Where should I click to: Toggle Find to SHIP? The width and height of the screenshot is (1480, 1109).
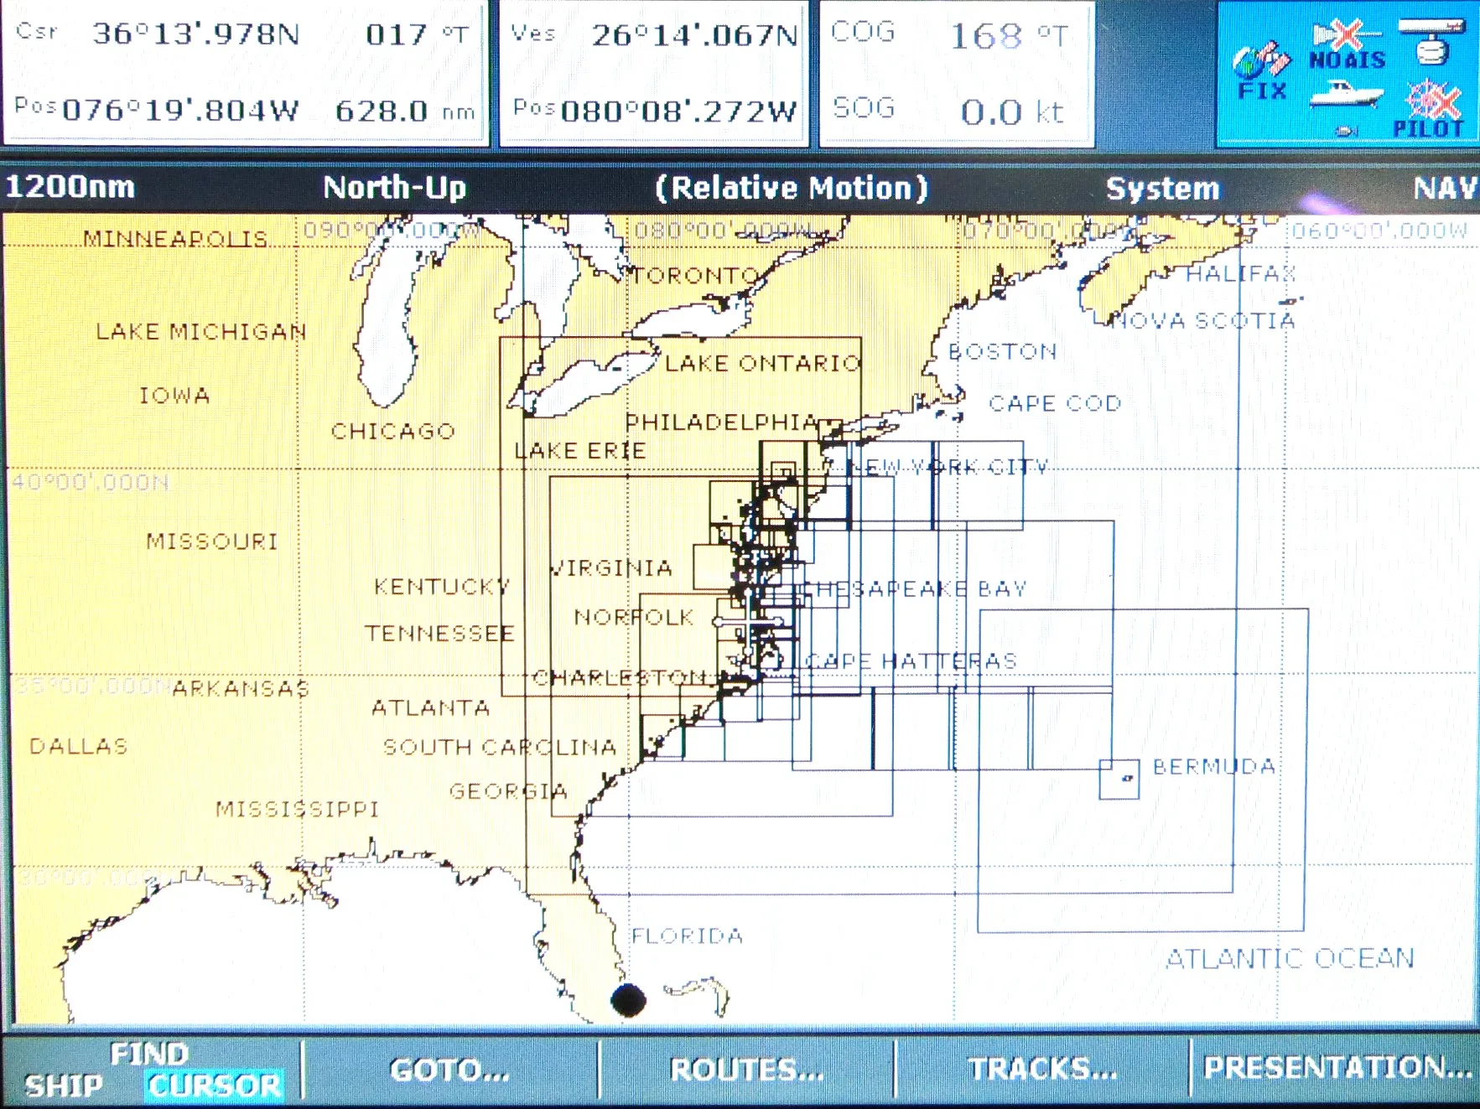(63, 1086)
